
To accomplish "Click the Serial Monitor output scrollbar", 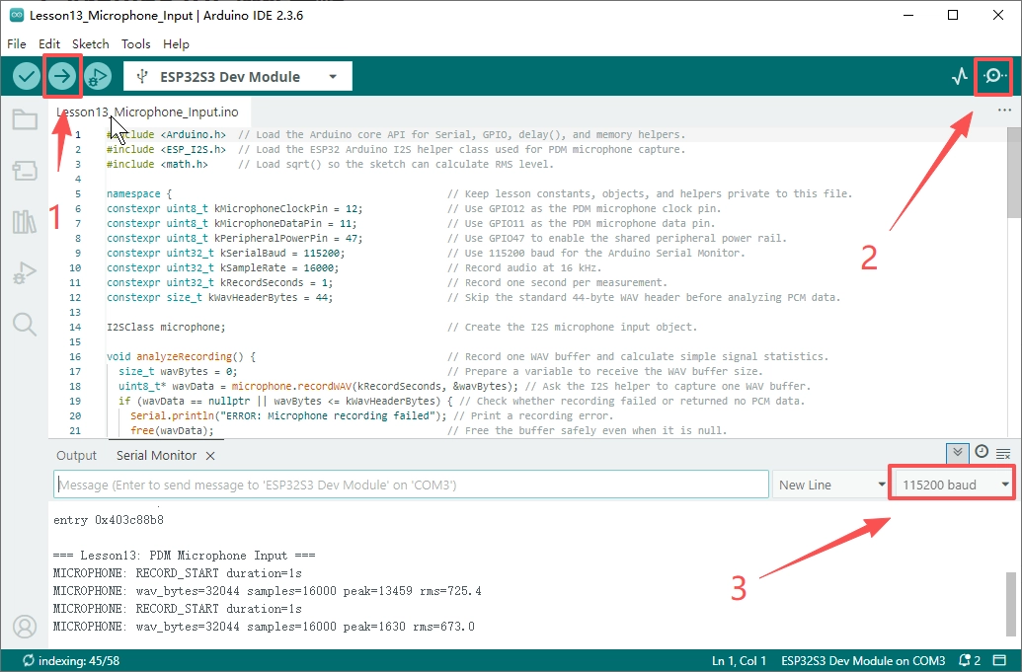I will 1010,603.
